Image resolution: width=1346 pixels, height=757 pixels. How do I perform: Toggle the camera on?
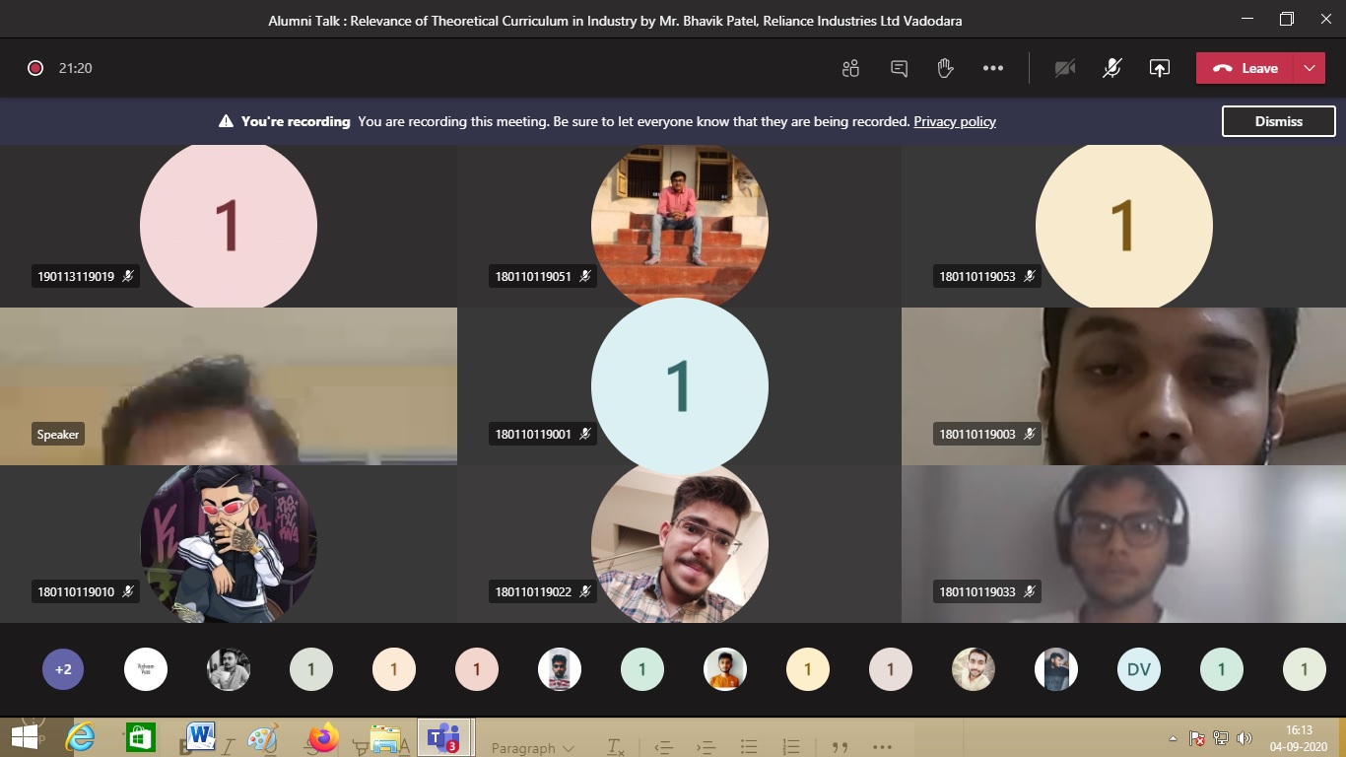coord(1064,68)
